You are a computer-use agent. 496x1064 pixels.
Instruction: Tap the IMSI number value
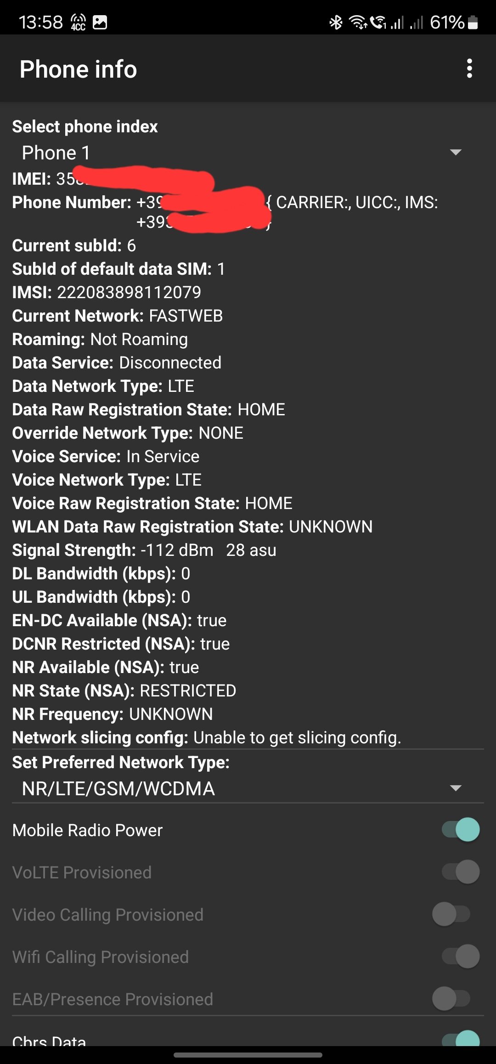[129, 292]
